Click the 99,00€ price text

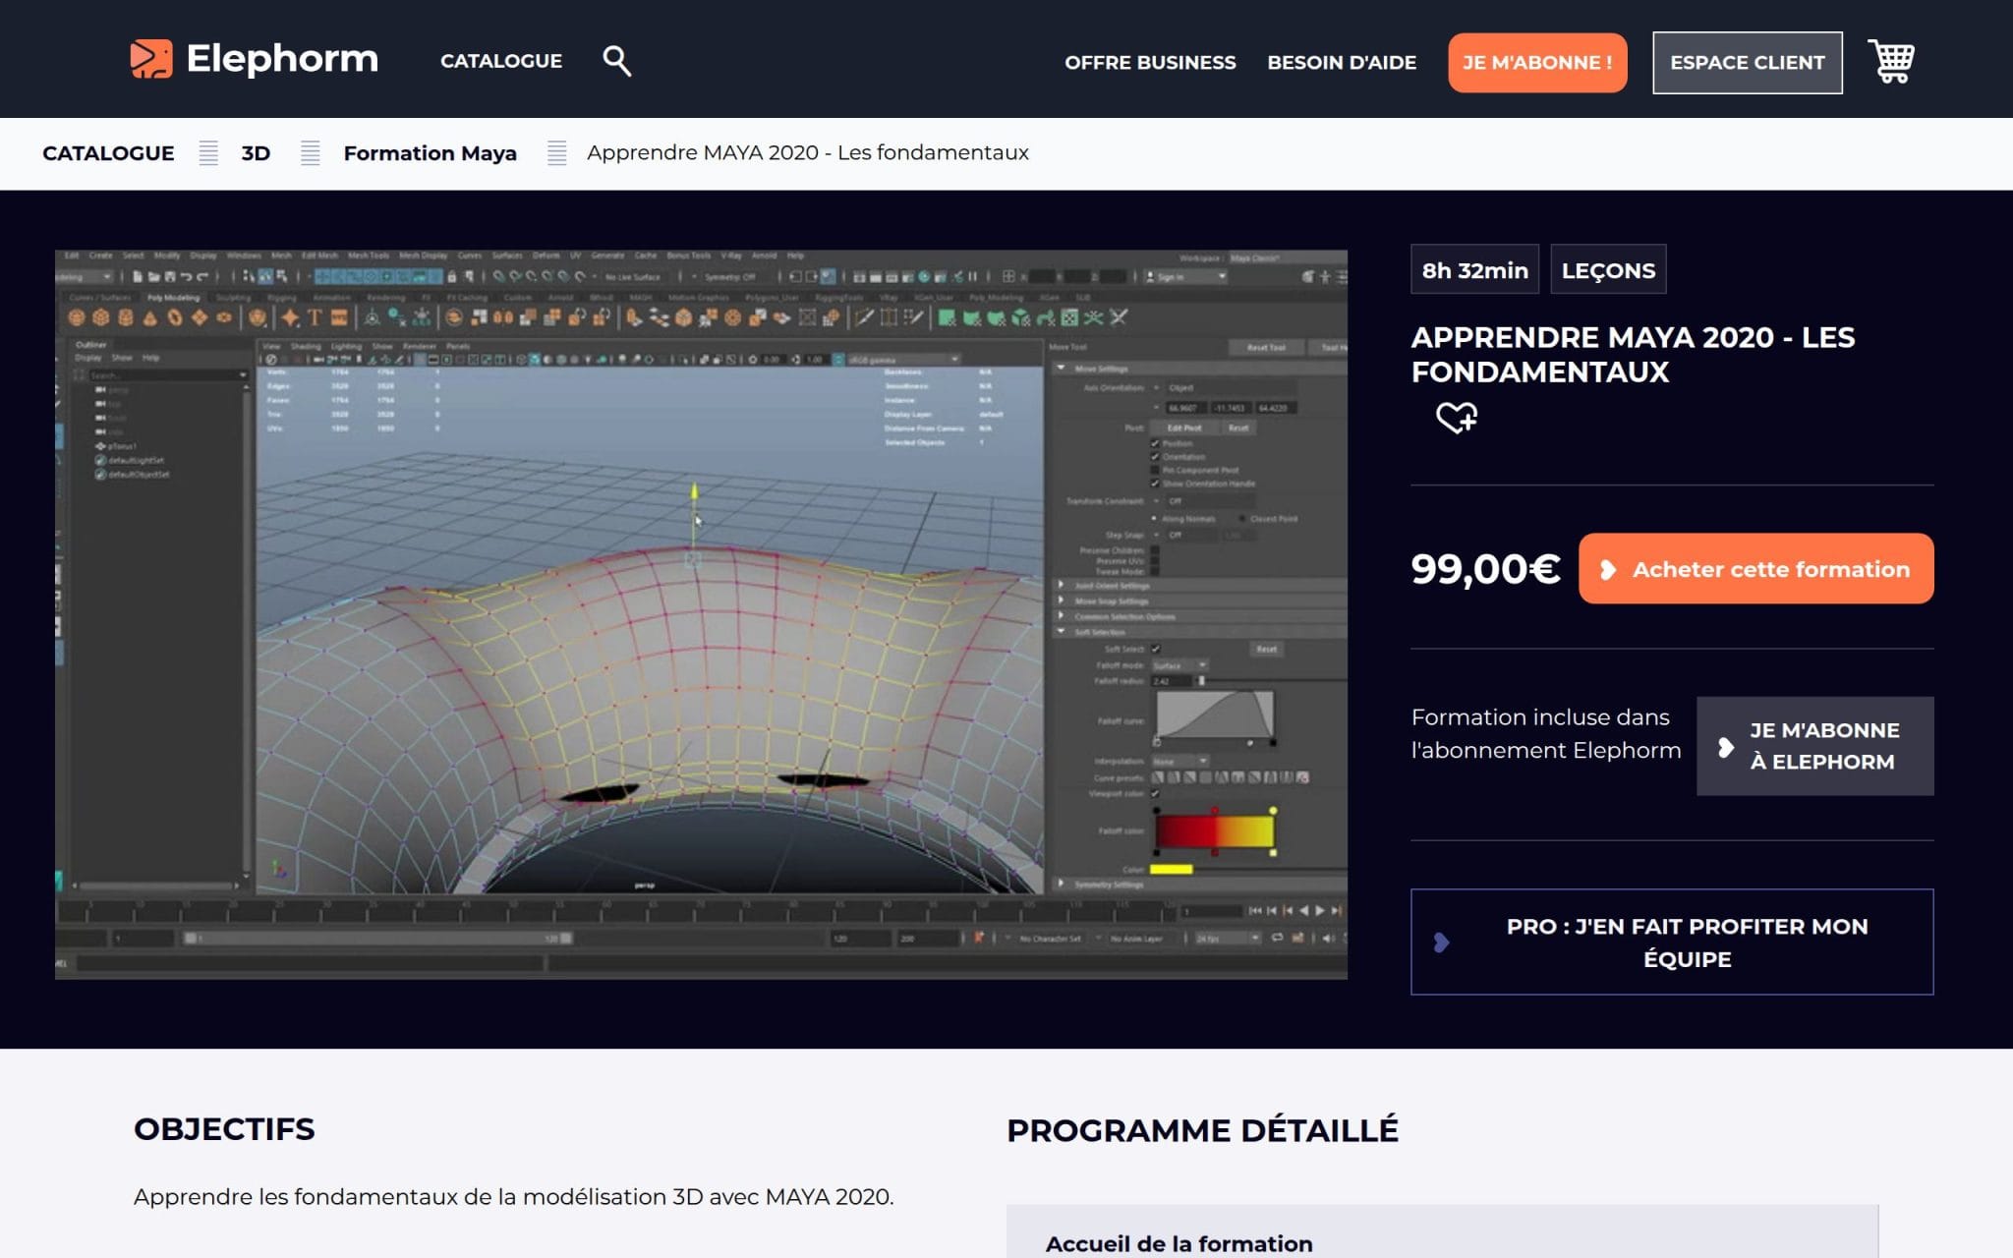(x=1485, y=569)
